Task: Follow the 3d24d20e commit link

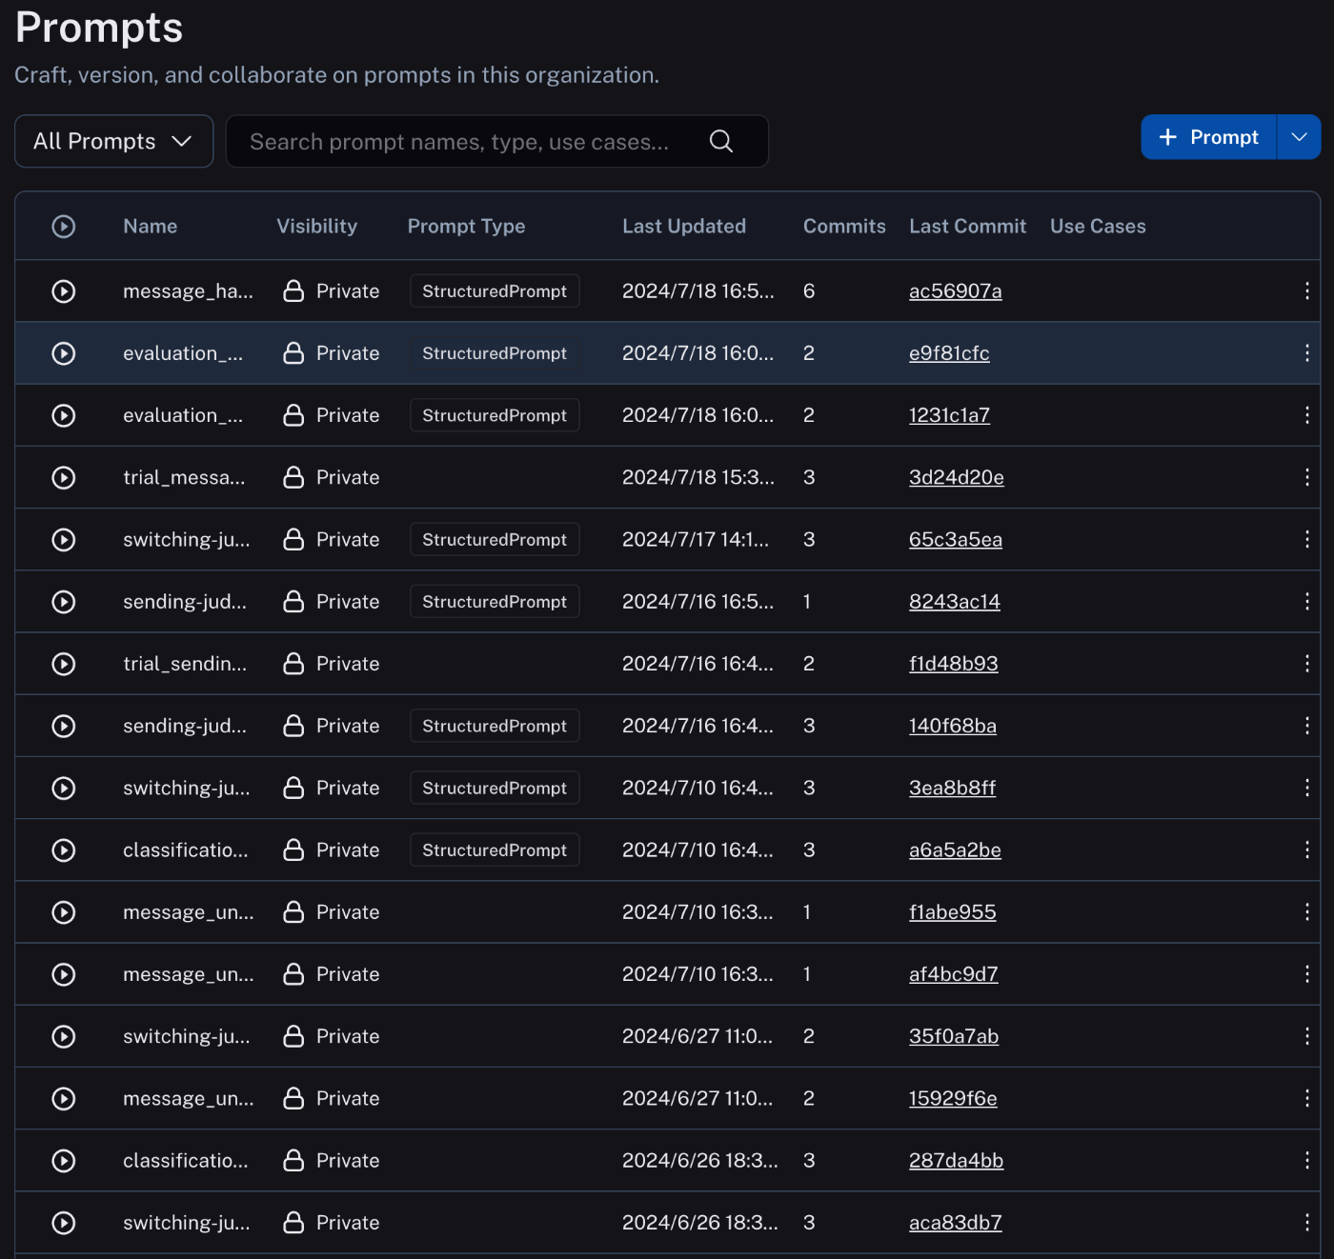Action: pos(957,477)
